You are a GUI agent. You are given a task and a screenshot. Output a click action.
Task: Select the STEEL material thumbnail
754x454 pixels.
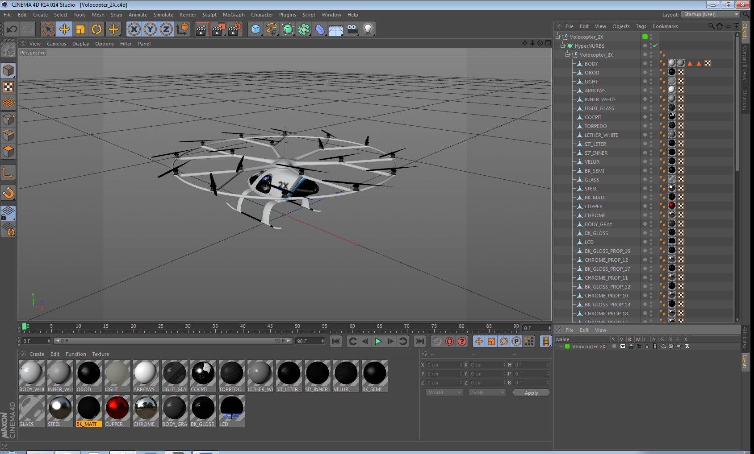click(x=60, y=410)
